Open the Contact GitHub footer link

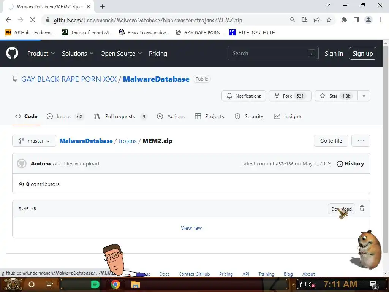(x=194, y=274)
